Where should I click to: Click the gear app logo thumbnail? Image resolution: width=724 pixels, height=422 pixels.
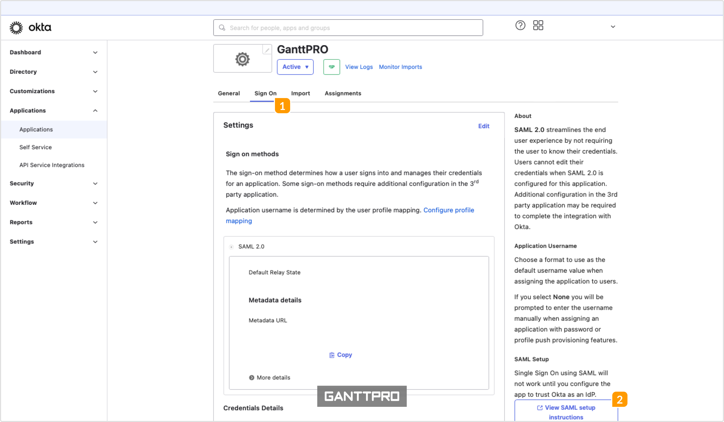tap(242, 59)
